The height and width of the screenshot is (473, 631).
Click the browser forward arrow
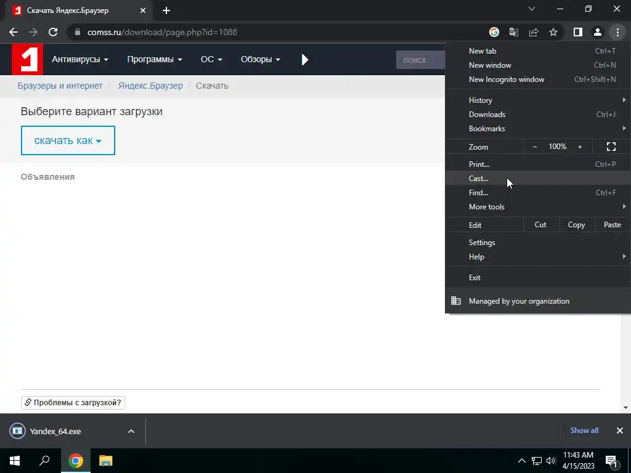click(x=33, y=32)
